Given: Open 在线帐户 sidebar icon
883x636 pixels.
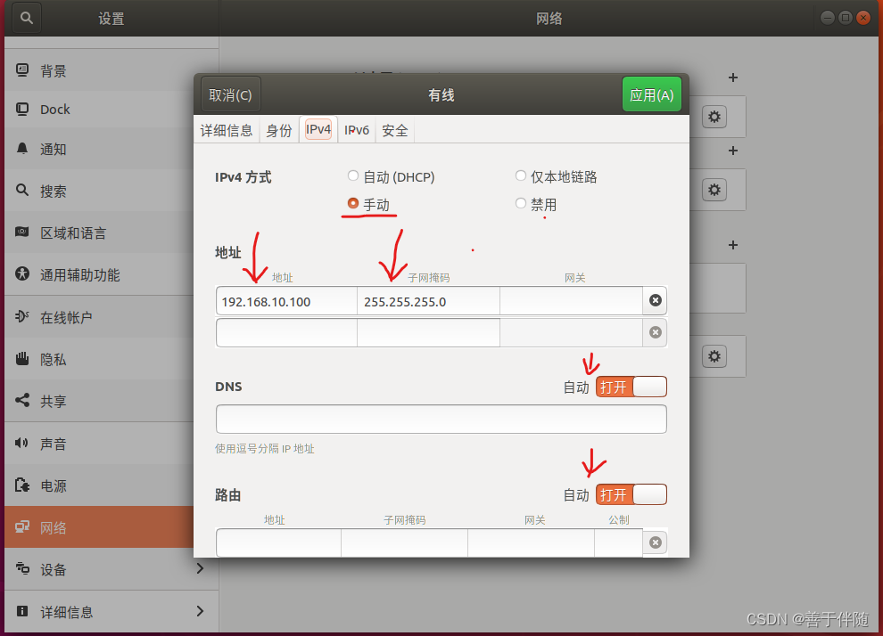Looking at the screenshot, I should (x=22, y=316).
